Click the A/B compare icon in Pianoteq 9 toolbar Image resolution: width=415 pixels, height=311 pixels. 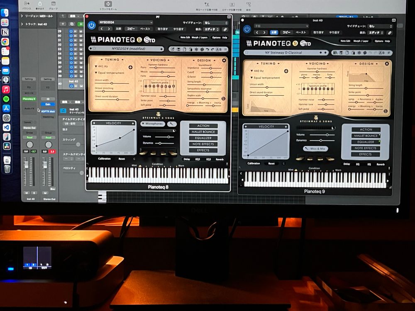point(381,53)
